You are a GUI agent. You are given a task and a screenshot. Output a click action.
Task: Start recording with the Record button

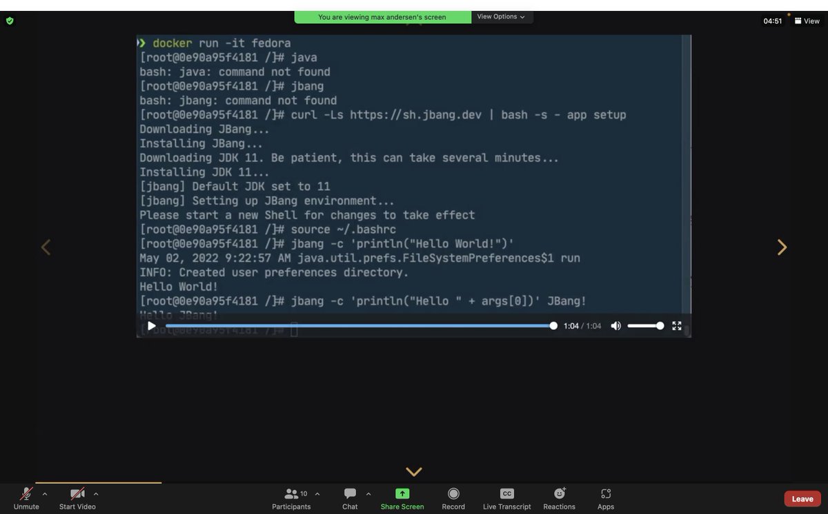pyautogui.click(x=453, y=498)
